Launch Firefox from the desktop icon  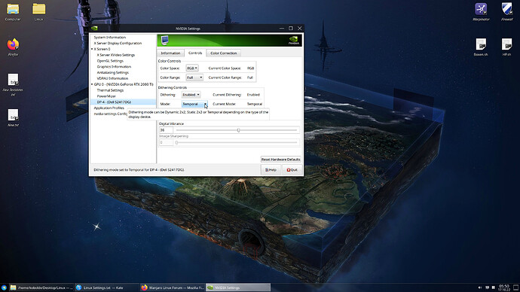(13, 44)
